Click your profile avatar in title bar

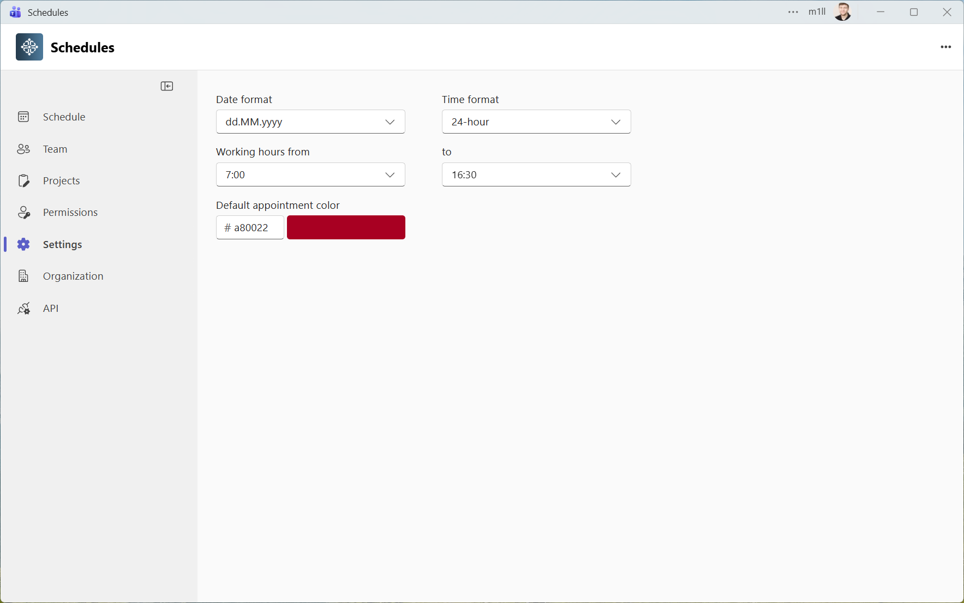coord(843,11)
